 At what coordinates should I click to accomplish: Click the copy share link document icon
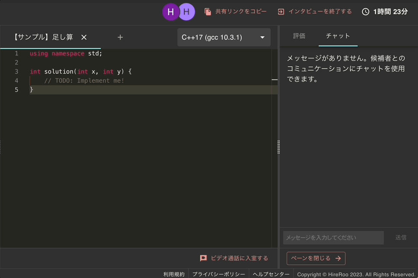208,12
